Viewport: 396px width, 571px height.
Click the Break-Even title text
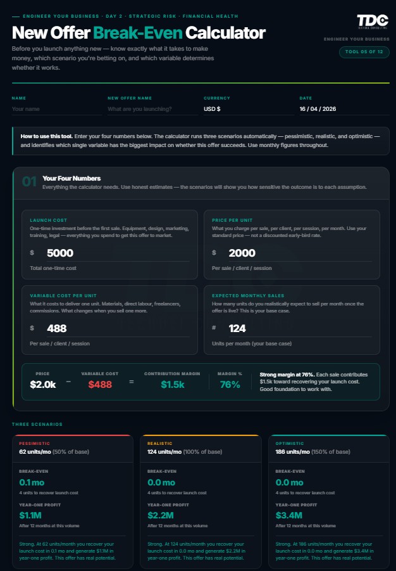pos(138,33)
